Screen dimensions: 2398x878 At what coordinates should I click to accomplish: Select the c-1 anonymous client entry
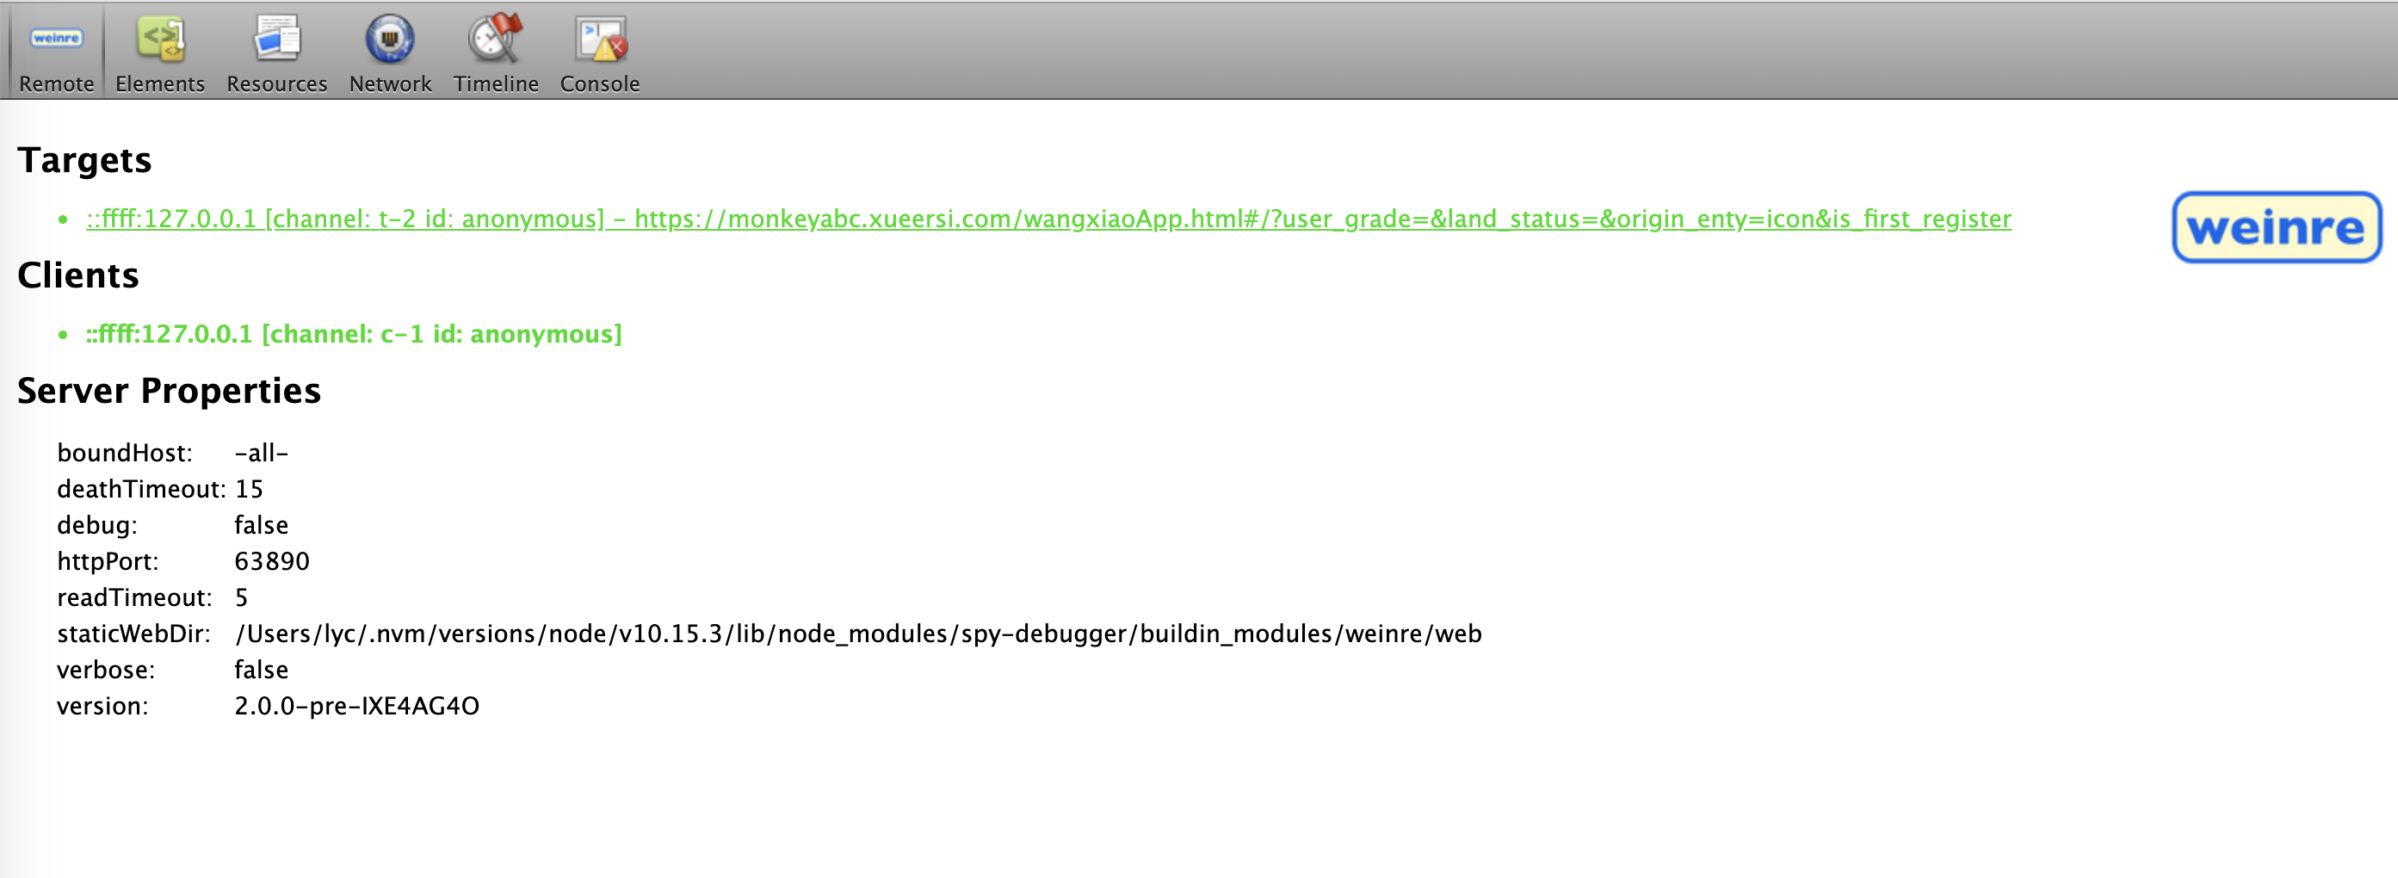pos(354,334)
